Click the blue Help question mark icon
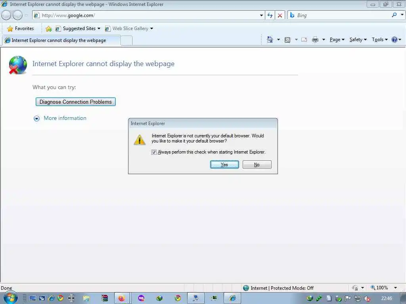 coord(395,40)
